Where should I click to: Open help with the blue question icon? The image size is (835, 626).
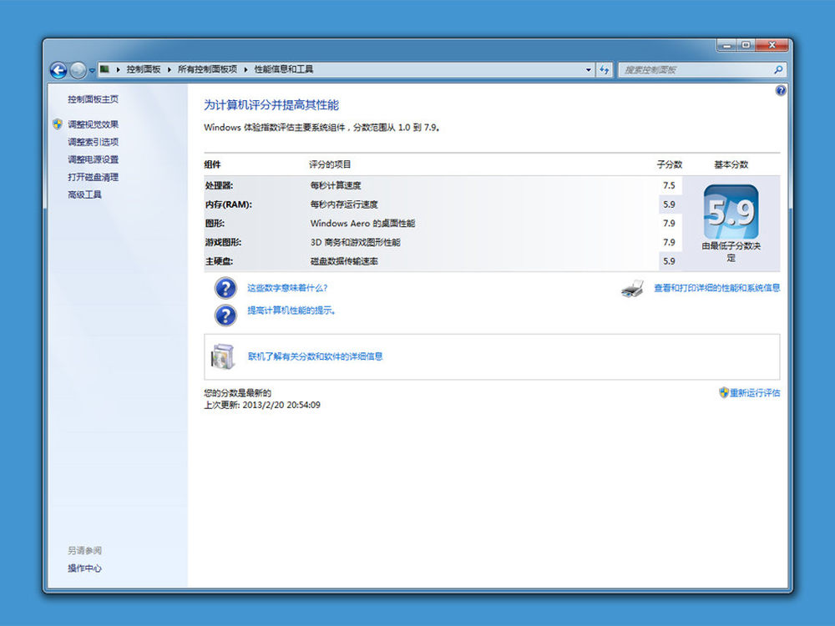780,90
